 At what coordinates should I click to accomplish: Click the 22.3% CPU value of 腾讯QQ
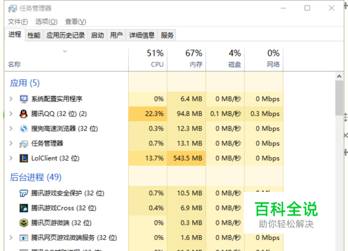click(148, 114)
